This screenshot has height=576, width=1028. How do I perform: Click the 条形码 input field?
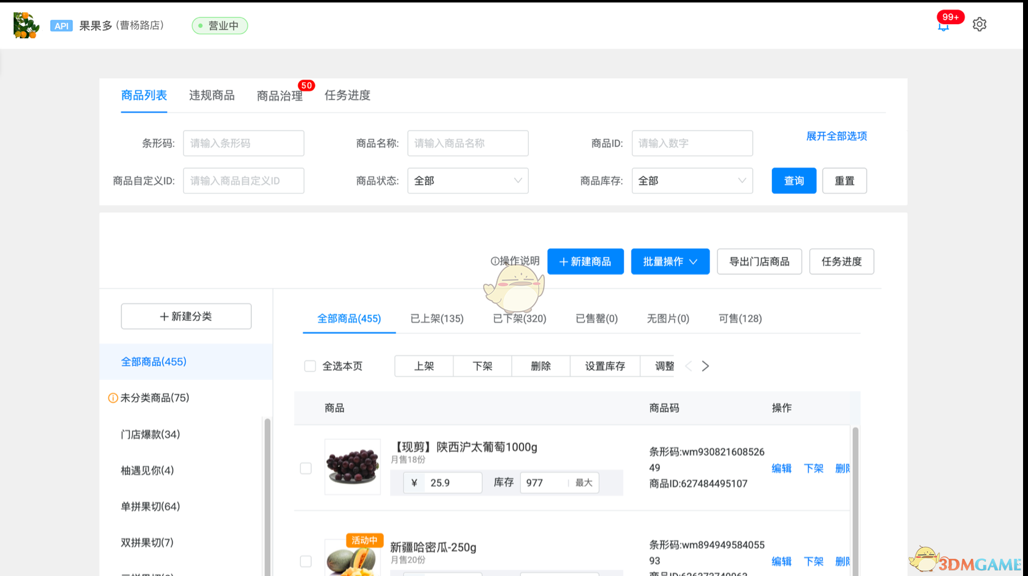coord(243,143)
